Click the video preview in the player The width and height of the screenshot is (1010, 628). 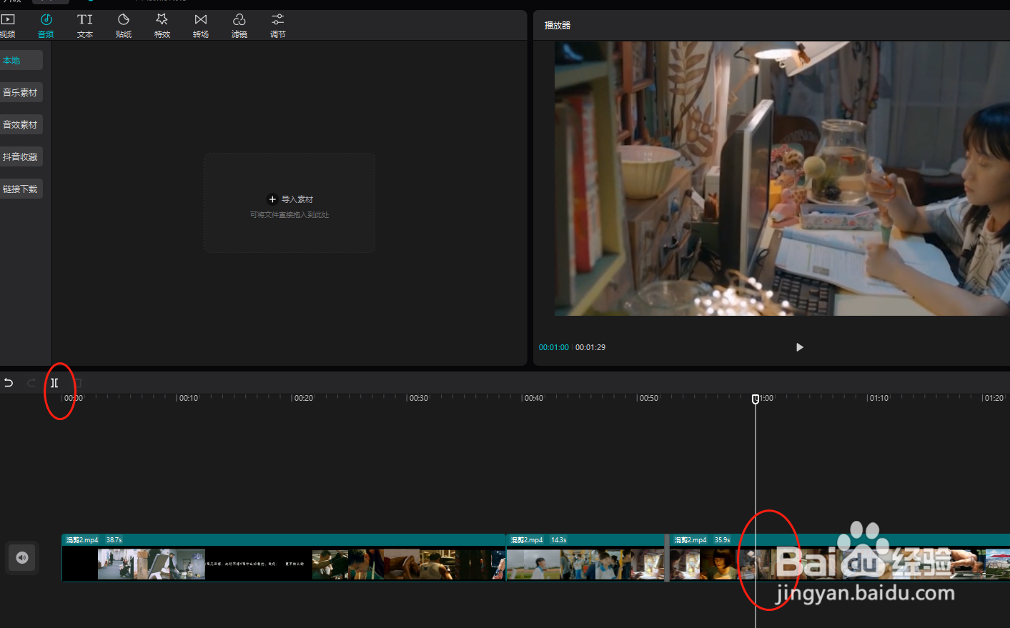click(782, 179)
